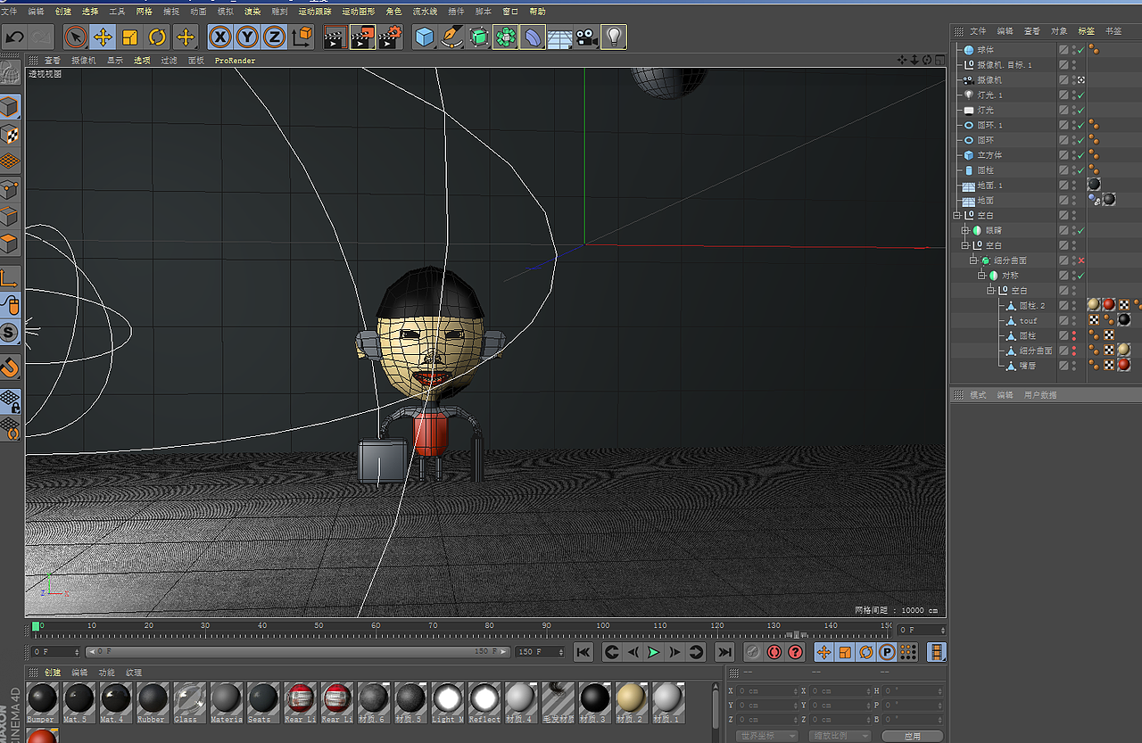1142x743 pixels.
Task: Click the tan material tag on 圆柱.2
Action: (x=1094, y=305)
